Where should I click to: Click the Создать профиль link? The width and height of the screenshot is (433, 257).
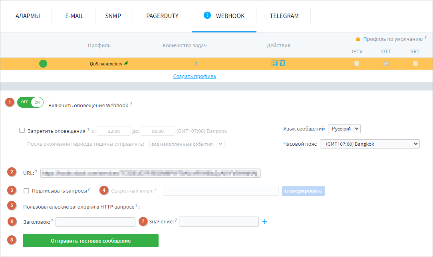(x=195, y=76)
